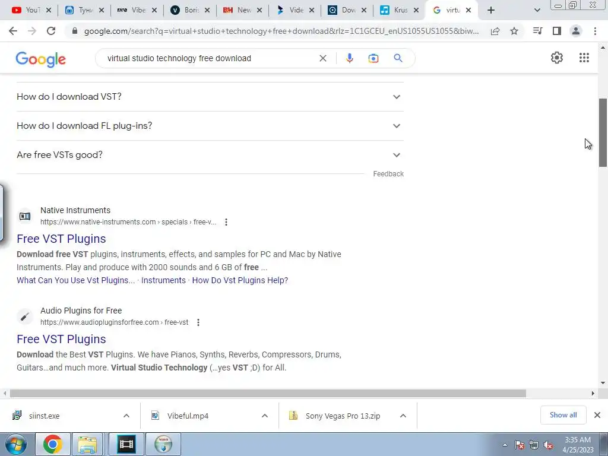Open Chrome three-dot menu
Screen dimensions: 608x456
coord(595,31)
